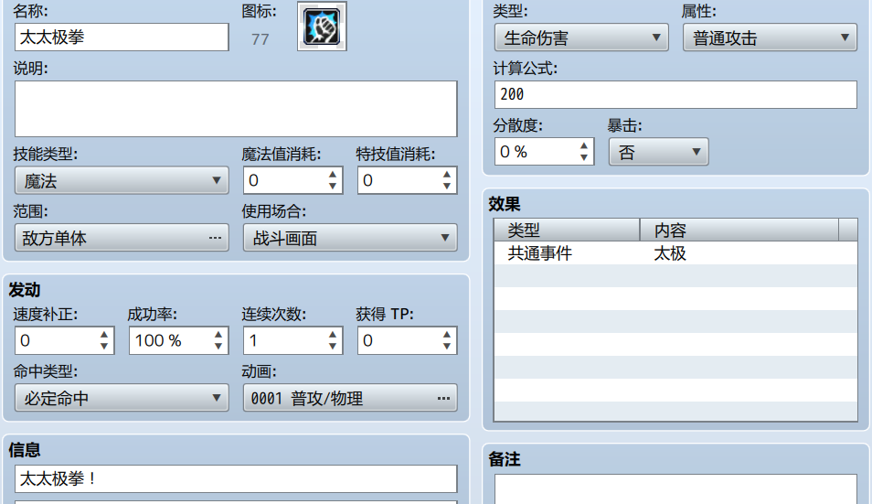Select the 共通事件 effect row
Image resolution: width=872 pixels, height=504 pixels.
tap(675, 253)
